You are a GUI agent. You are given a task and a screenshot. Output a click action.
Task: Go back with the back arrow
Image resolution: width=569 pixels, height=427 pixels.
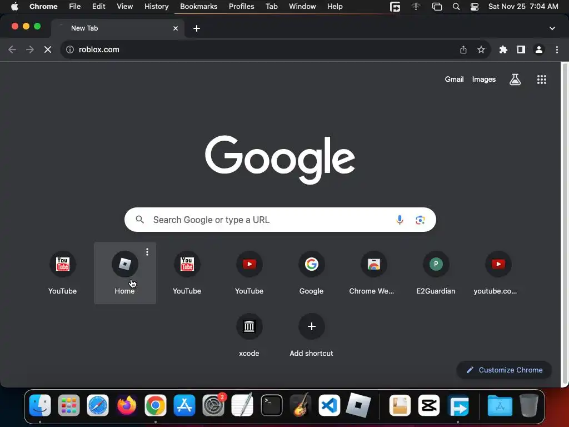coord(12,49)
